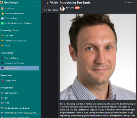Screen dimensions: 137x118
Task: Open Reinforced Geomembranes space
Action: tap(17, 108)
